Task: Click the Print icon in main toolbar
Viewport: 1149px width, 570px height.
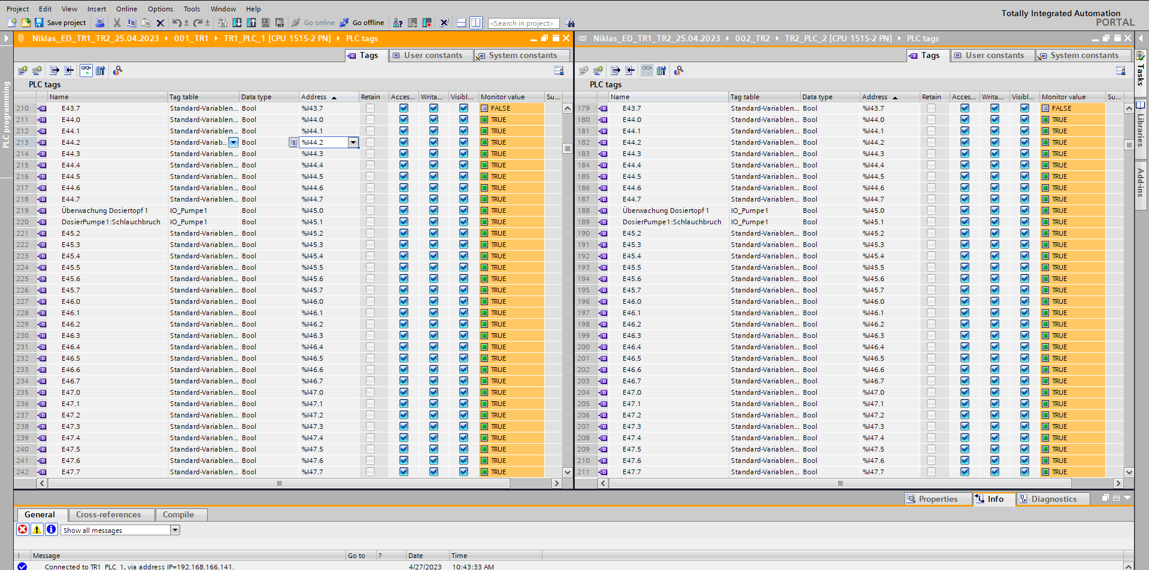Action: click(100, 23)
